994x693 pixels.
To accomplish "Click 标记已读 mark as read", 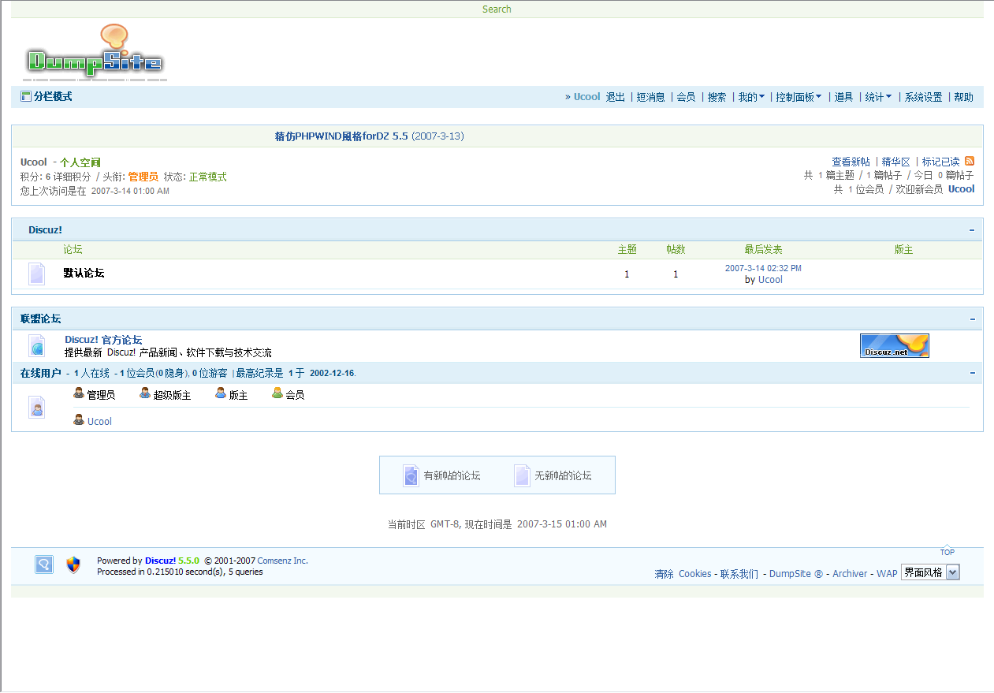I will click(x=940, y=162).
